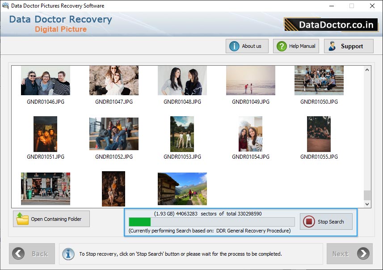Click the DataDoctor.co.in logo

pyautogui.click(x=331, y=24)
